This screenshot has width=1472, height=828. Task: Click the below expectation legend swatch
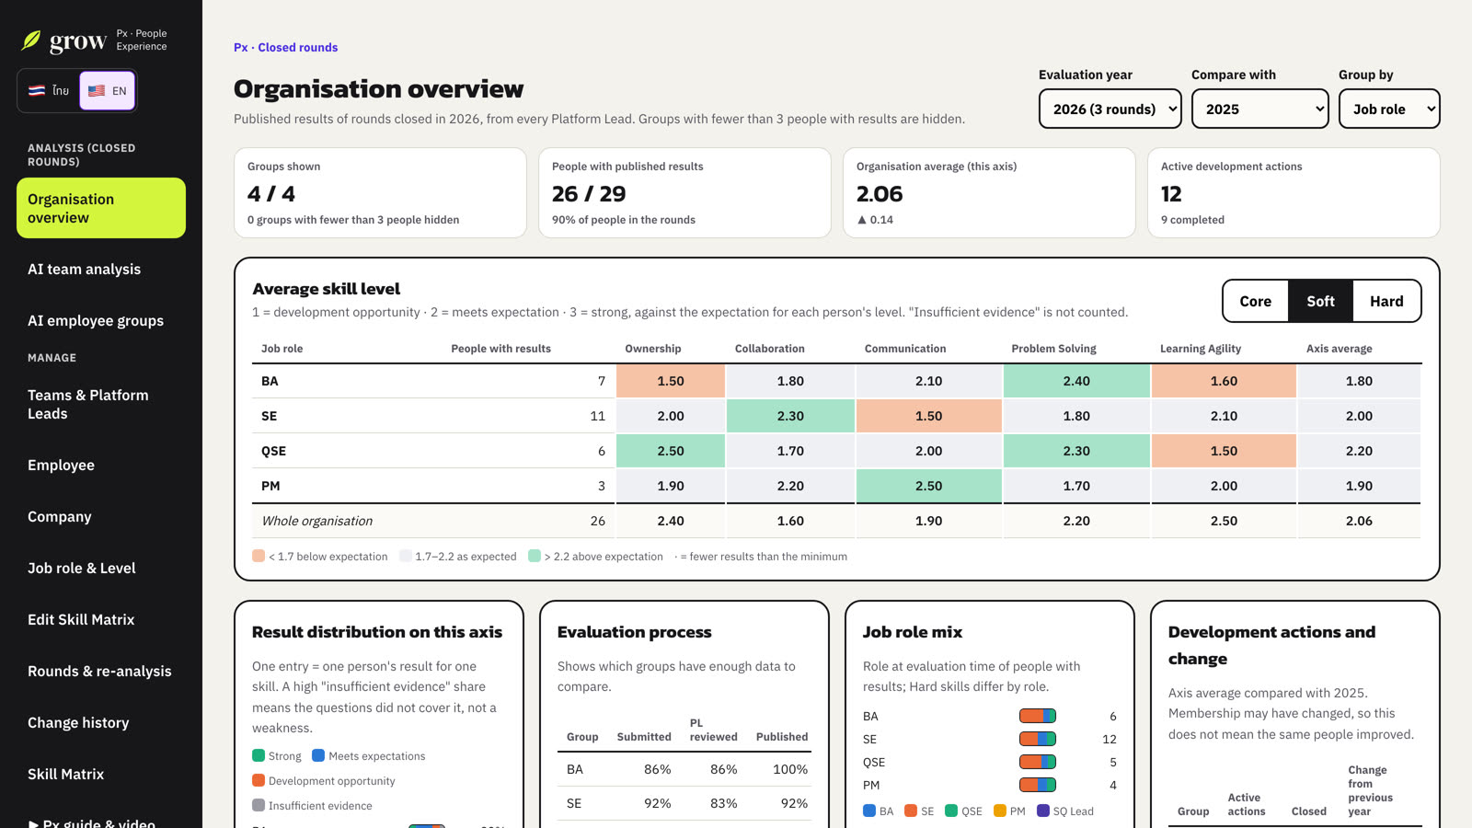click(x=259, y=556)
